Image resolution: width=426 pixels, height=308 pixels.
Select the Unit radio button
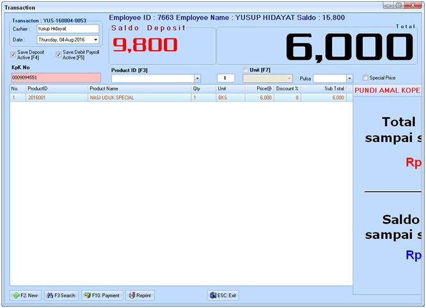pyautogui.click(x=246, y=69)
